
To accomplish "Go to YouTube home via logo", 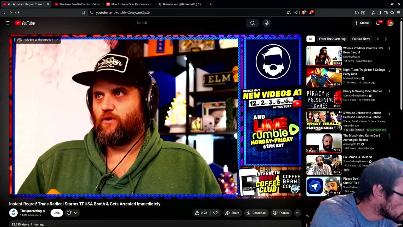I will point(25,23).
